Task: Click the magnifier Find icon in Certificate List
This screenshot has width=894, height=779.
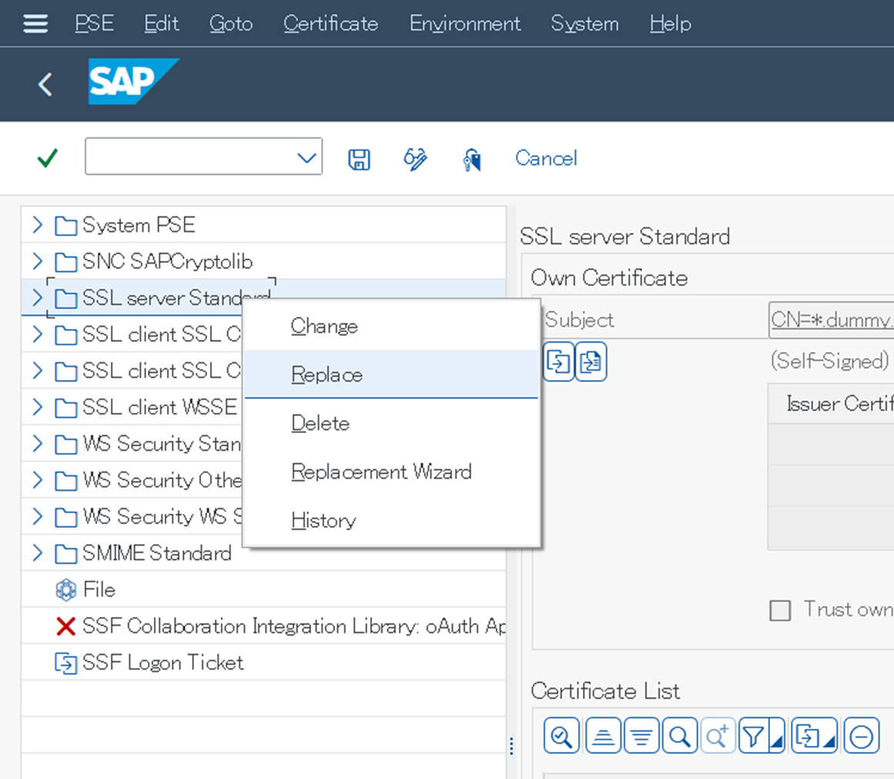Action: pyautogui.click(x=679, y=737)
